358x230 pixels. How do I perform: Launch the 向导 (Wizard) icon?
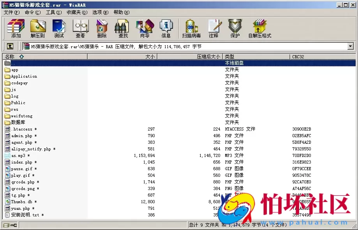[x=145, y=28]
